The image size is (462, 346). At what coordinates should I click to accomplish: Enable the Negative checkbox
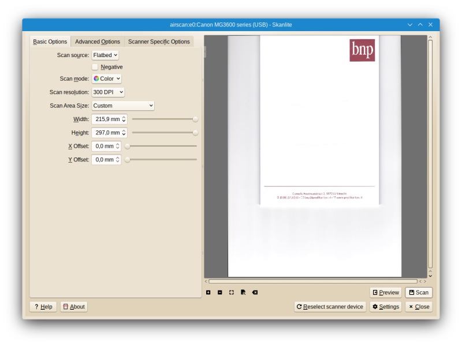pos(95,67)
